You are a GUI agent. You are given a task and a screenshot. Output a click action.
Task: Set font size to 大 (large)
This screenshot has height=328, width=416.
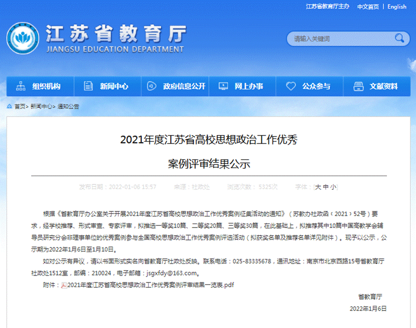[x=317, y=187]
